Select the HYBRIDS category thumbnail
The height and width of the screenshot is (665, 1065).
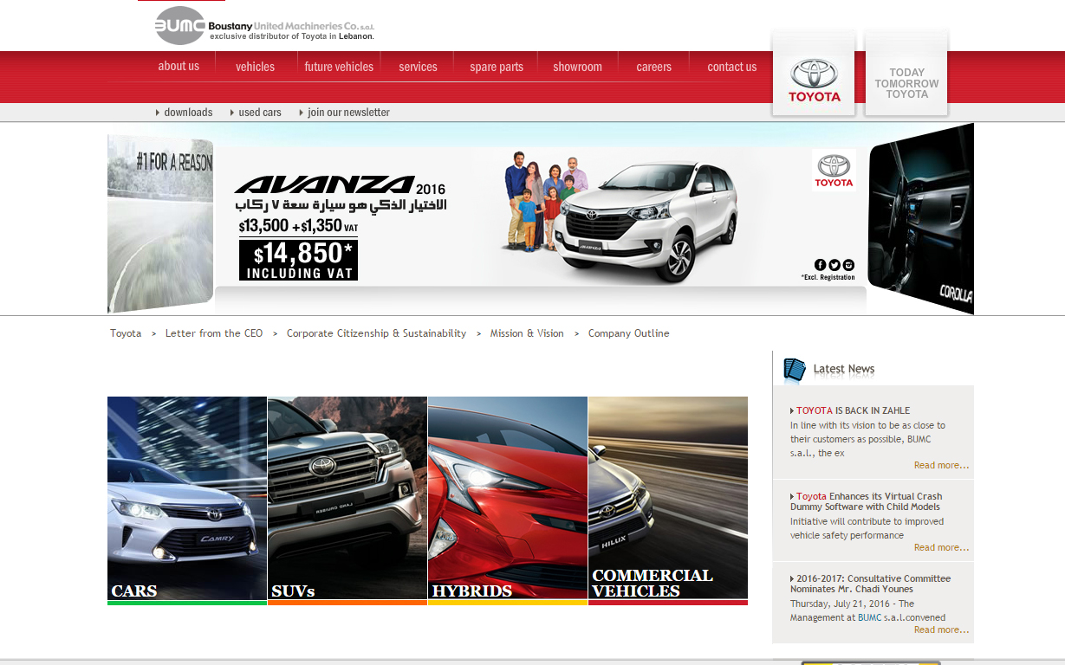click(508, 500)
